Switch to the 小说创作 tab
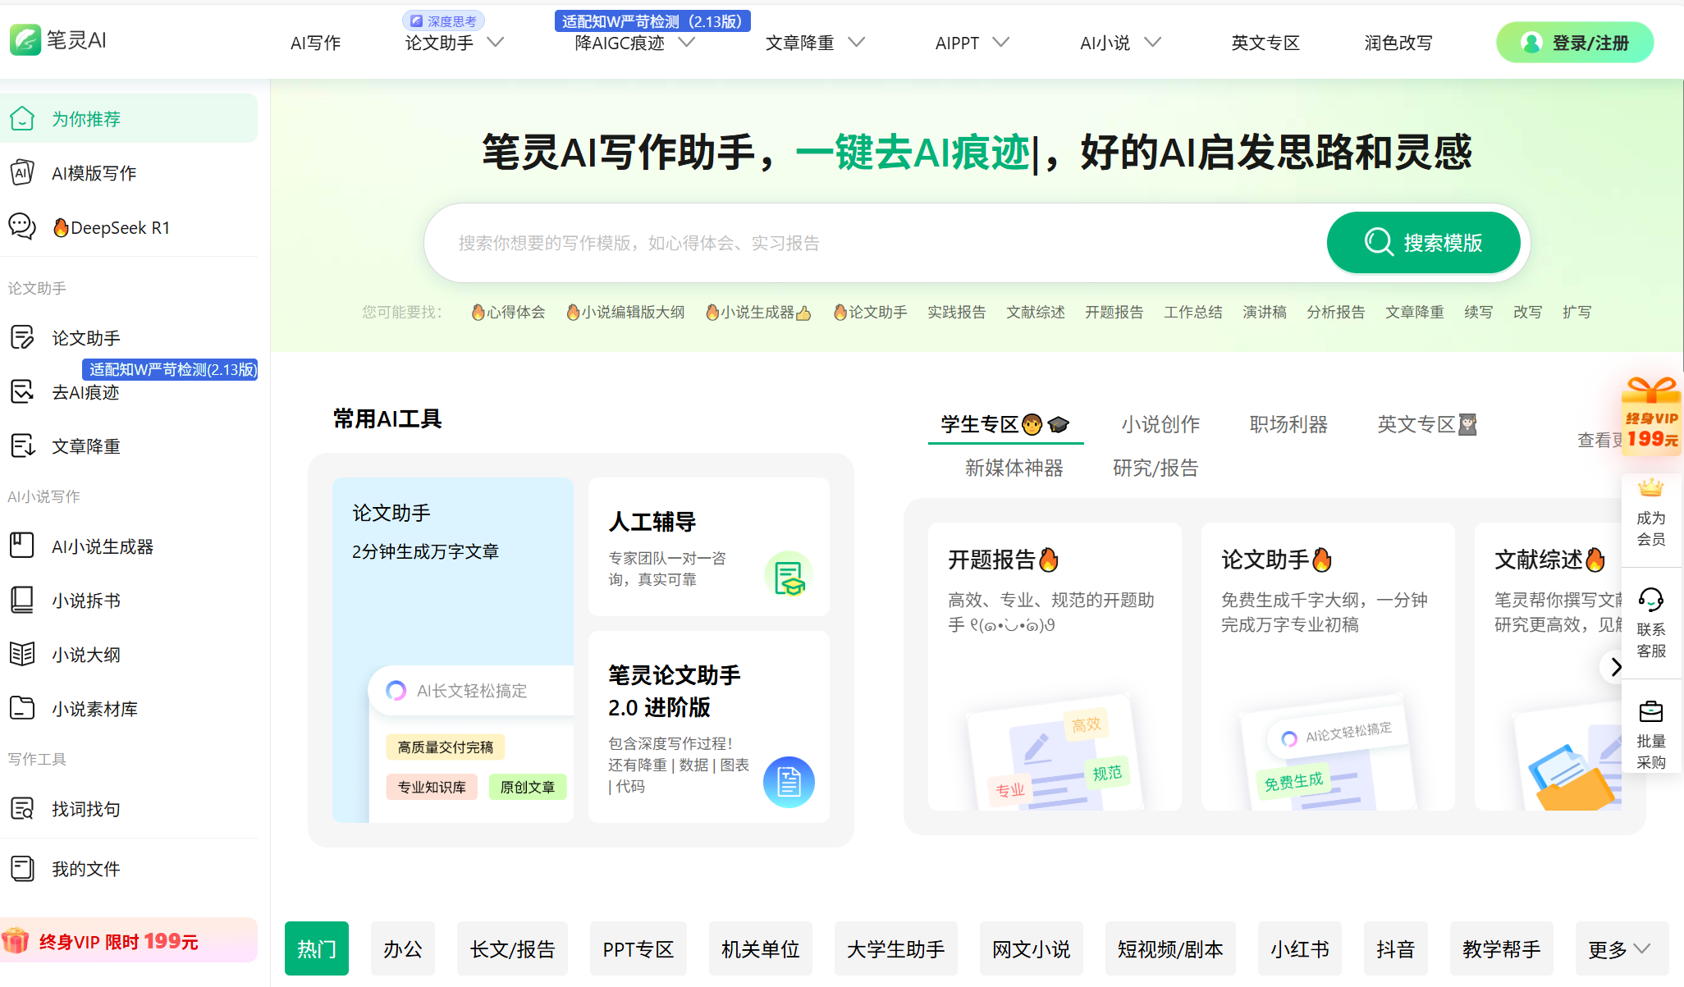Screen dimensions: 1684x987 (x=1160, y=424)
